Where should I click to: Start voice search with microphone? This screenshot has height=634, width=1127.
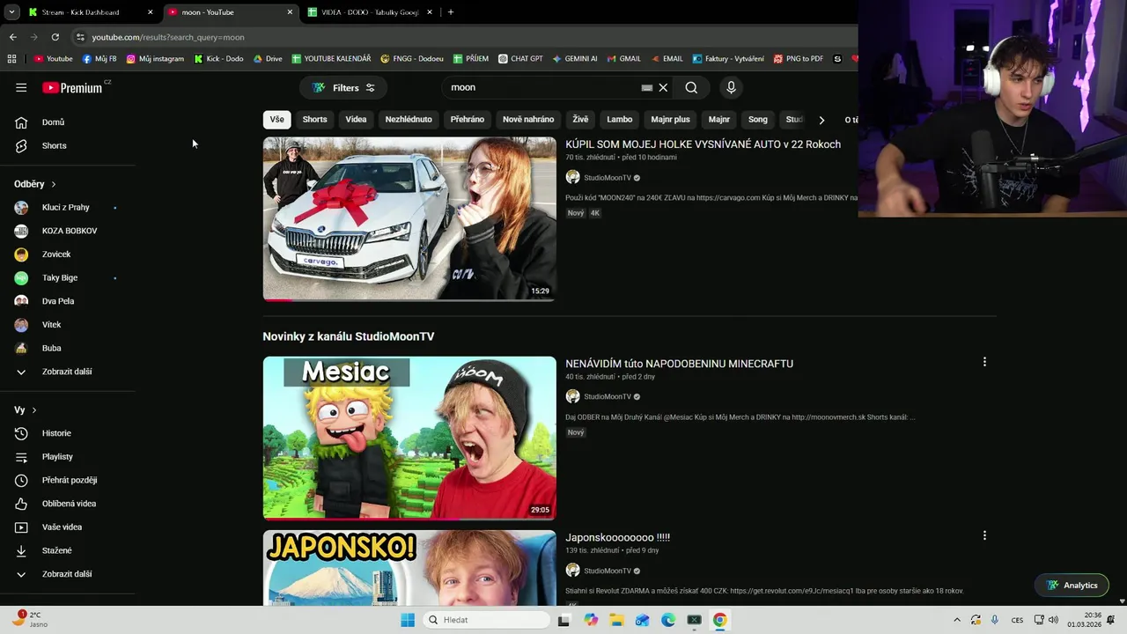coord(731,87)
